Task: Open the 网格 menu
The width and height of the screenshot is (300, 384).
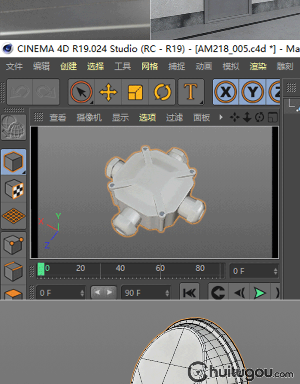Action: pyautogui.click(x=150, y=66)
